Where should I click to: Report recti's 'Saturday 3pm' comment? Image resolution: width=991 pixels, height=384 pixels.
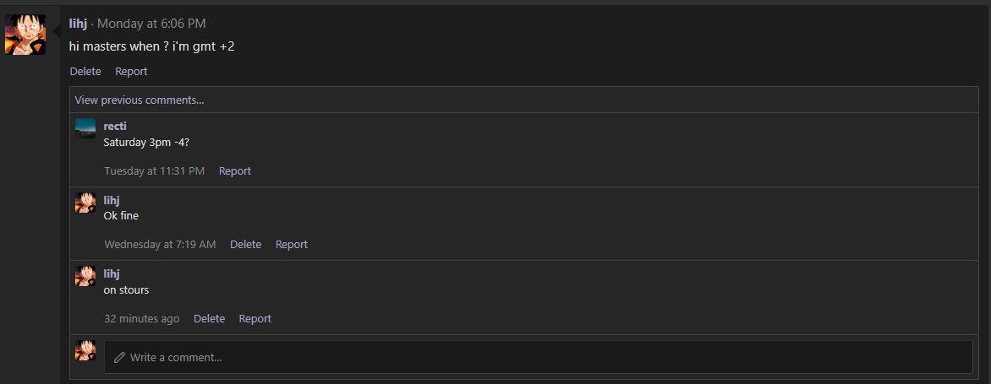coord(234,170)
